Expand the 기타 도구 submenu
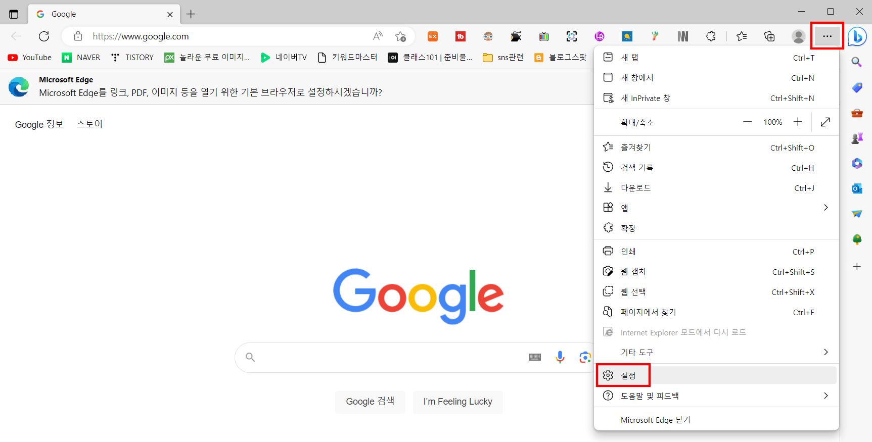This screenshot has width=872, height=442. (x=716, y=352)
